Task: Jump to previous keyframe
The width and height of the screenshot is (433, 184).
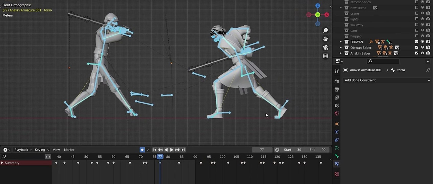Action: pos(160,150)
